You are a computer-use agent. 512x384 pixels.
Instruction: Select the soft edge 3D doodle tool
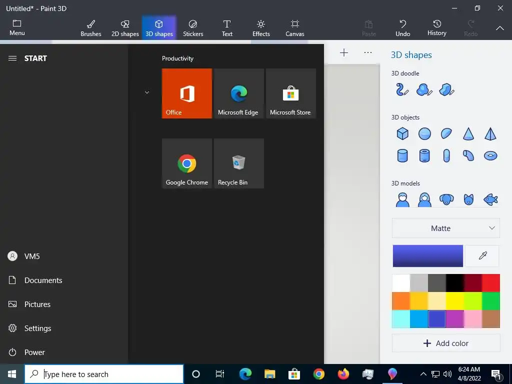(x=424, y=89)
